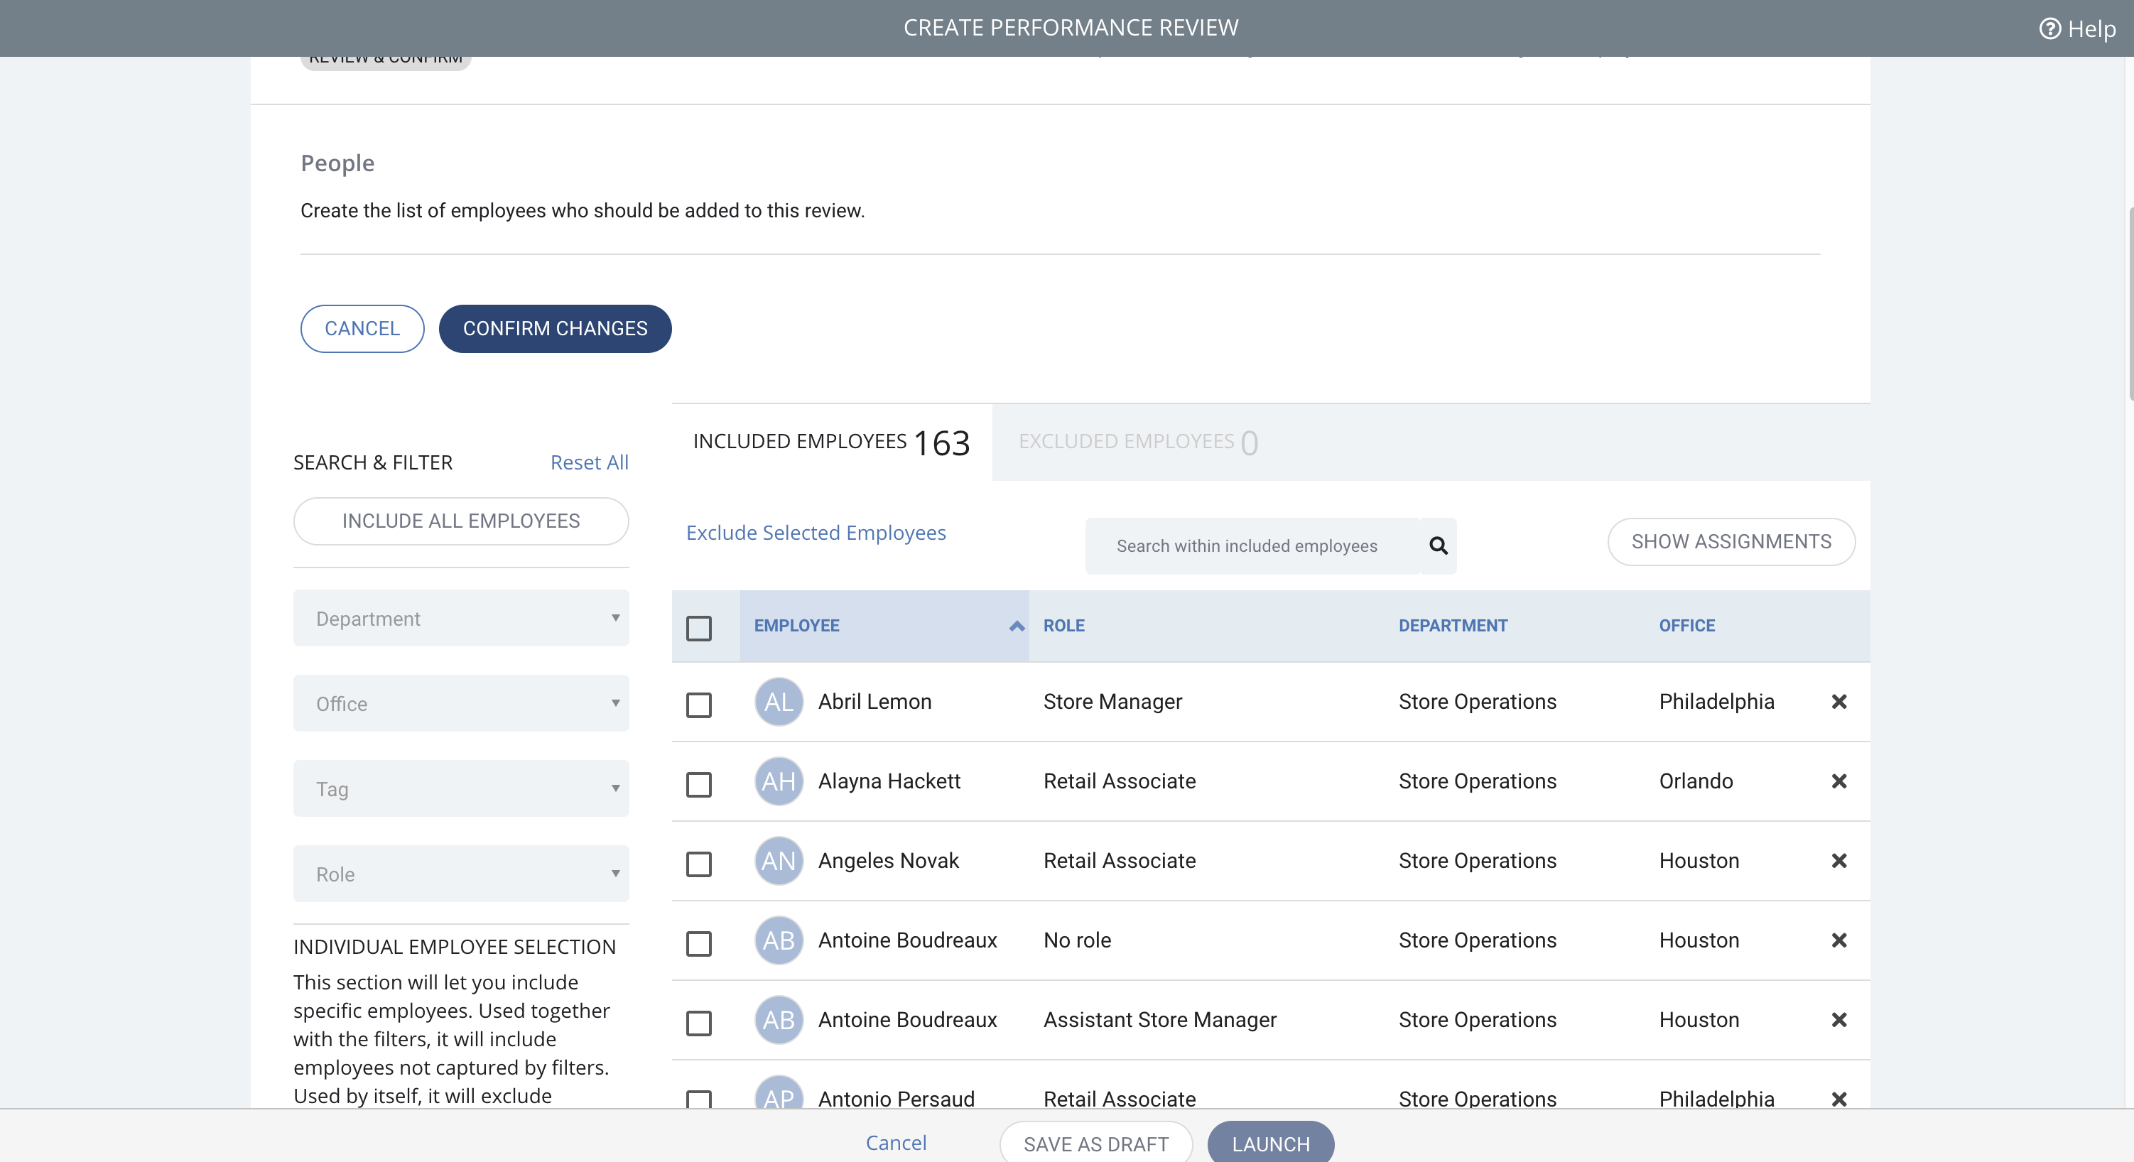Screen dimensions: 2134x1162
Task: Check the box for Antoine Boudreaux with No role
Action: coord(698,943)
